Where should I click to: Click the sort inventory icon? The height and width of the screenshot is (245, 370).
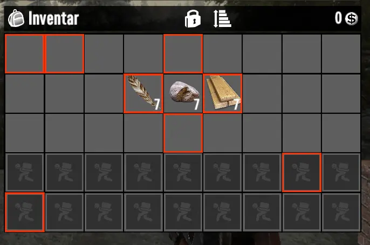[222, 19]
